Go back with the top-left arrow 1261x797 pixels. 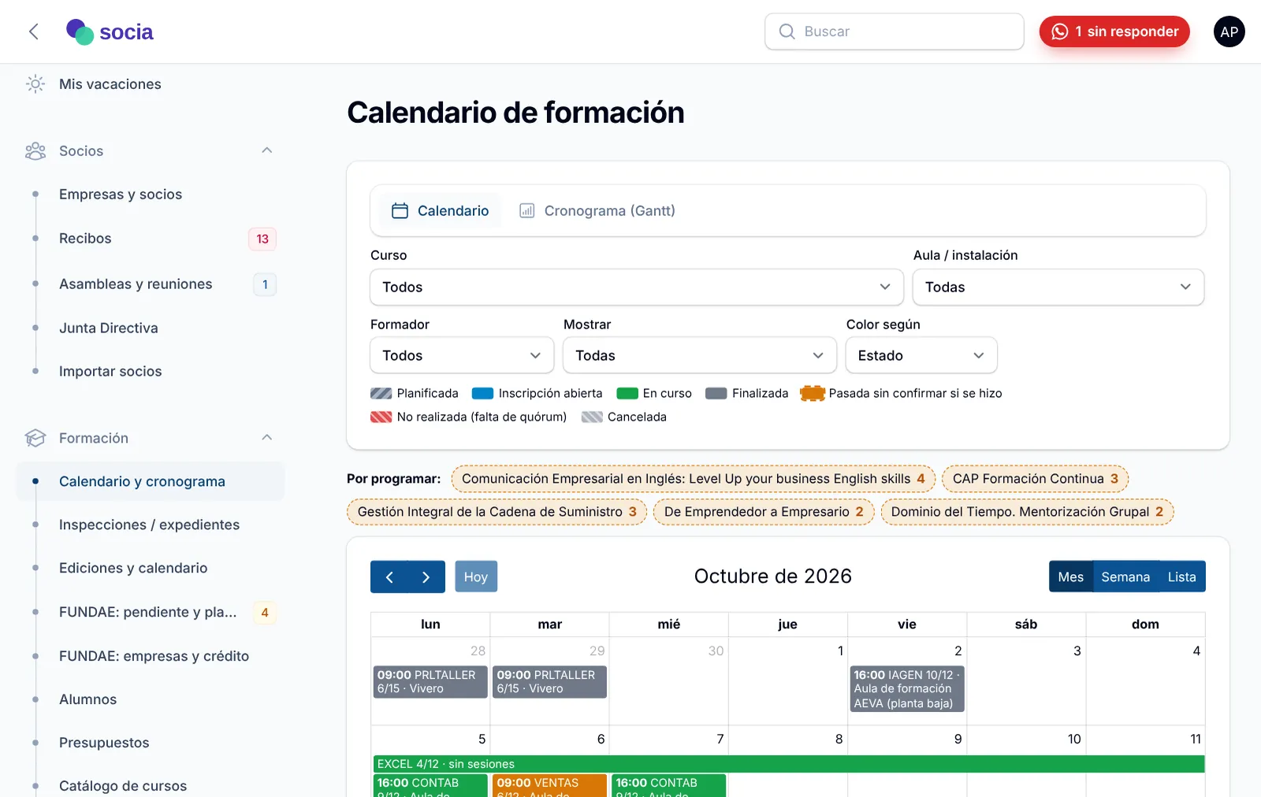click(x=34, y=32)
